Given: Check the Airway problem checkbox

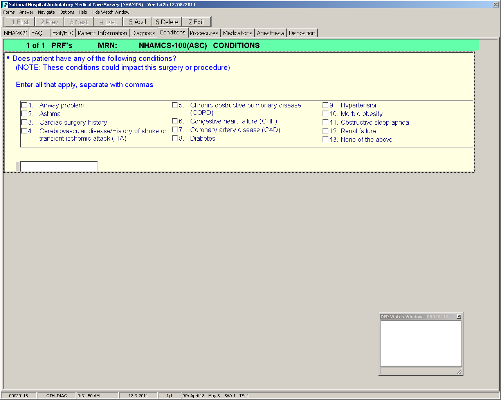Looking at the screenshot, I should (x=24, y=105).
